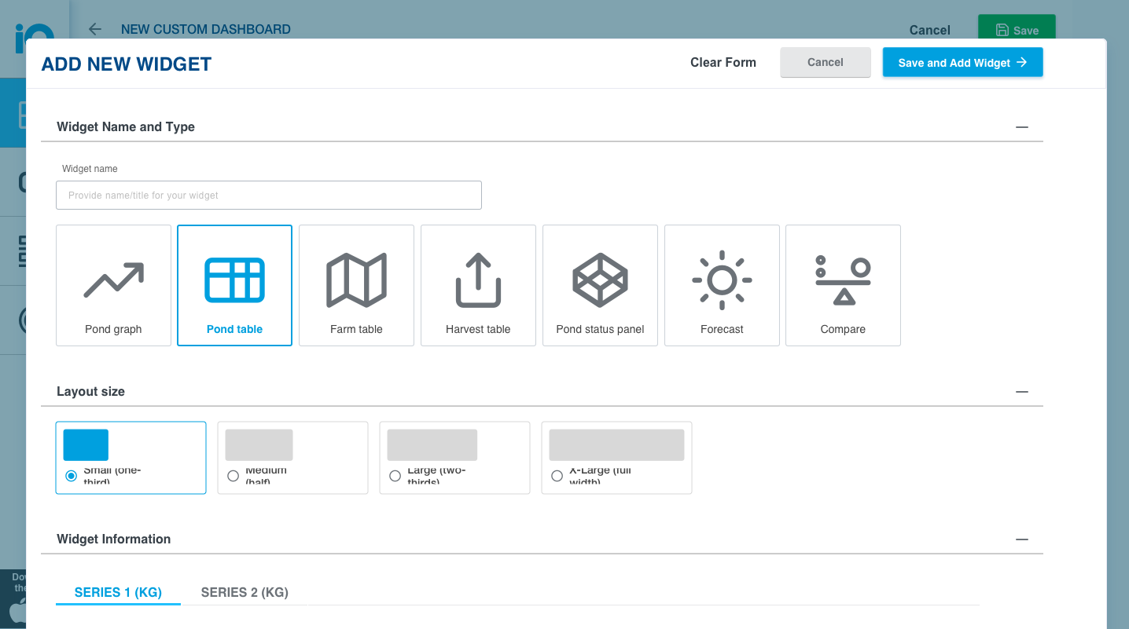This screenshot has height=629, width=1129.
Task: Choose the Large (two-thirds) layout radio button
Action: pos(395,476)
